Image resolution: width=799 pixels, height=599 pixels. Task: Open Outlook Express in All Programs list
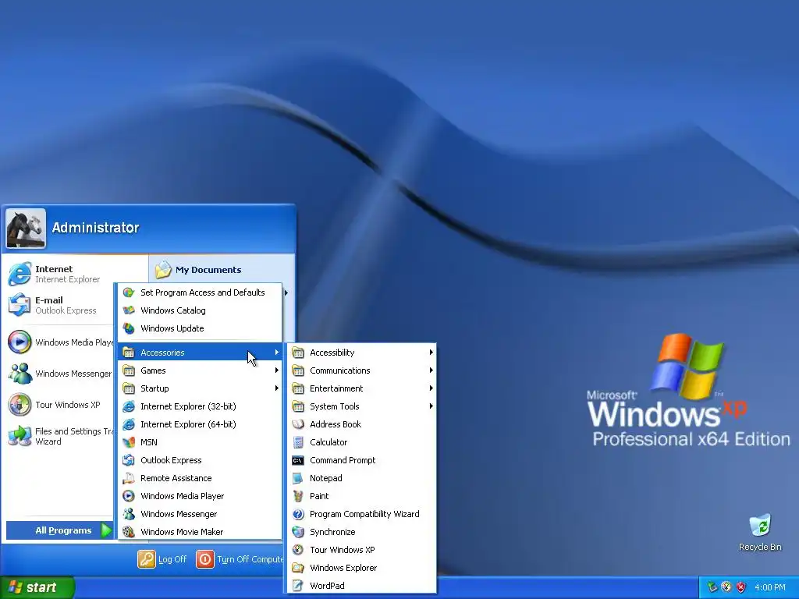point(200,460)
